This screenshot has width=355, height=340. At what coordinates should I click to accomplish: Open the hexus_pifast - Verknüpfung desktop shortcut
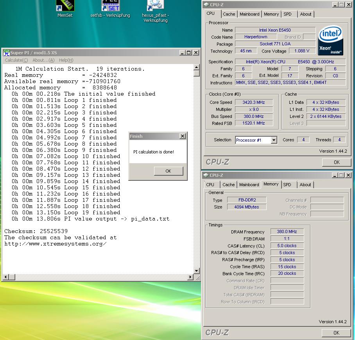[x=156, y=11]
